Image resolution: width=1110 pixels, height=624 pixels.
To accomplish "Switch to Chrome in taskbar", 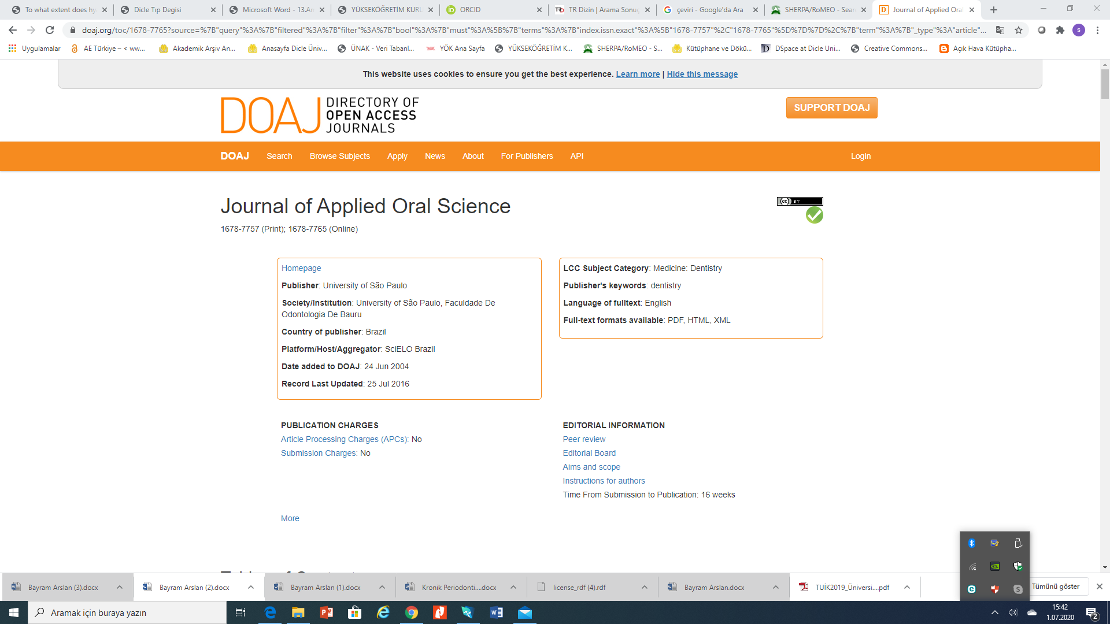I will click(412, 612).
